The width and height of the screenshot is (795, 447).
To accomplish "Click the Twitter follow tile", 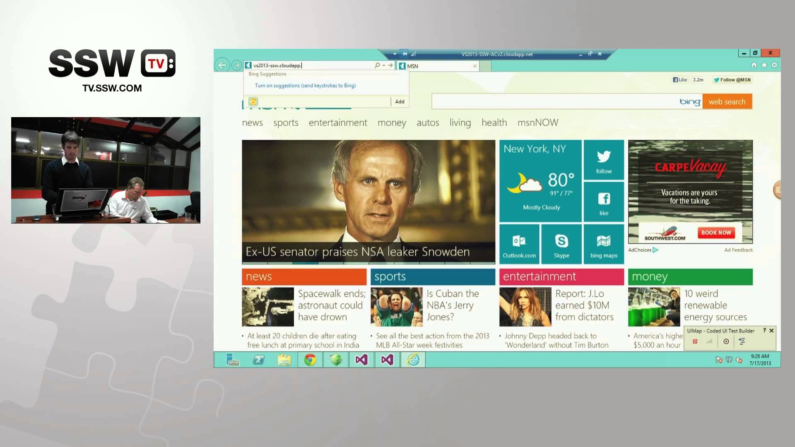I will click(x=603, y=160).
